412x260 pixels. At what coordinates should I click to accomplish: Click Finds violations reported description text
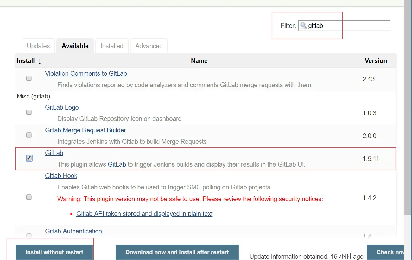tap(185, 85)
